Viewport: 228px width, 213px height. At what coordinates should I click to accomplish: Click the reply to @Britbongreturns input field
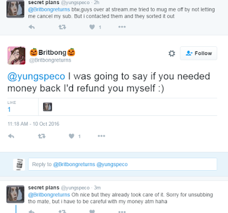coord(123,164)
